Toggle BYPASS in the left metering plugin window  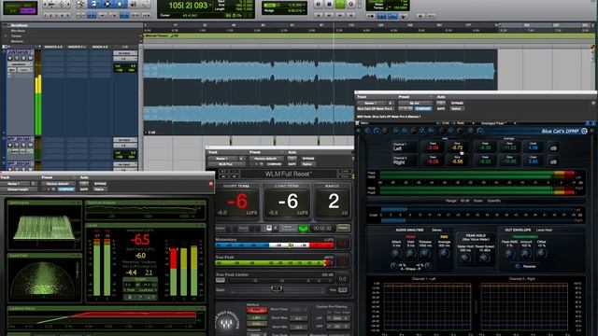click(x=100, y=184)
